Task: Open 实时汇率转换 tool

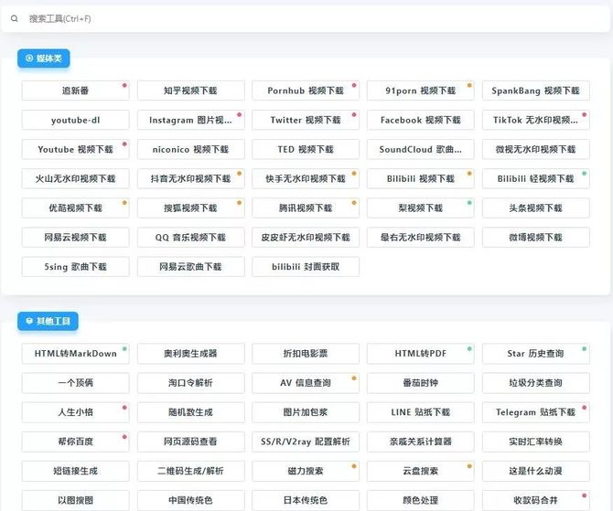Action: pos(535,442)
